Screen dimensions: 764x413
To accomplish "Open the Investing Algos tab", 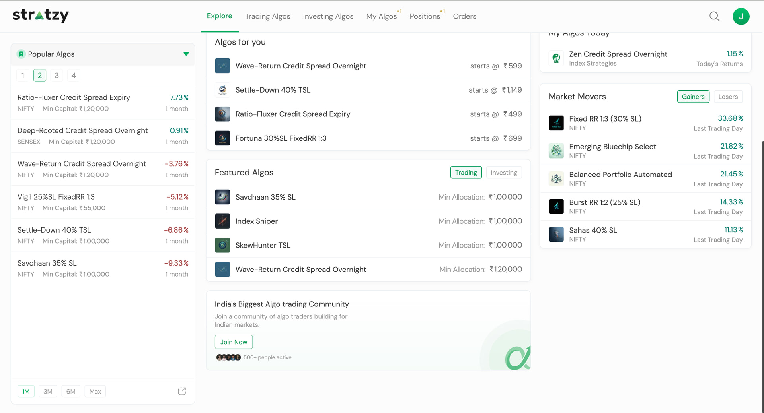I will click(x=328, y=16).
